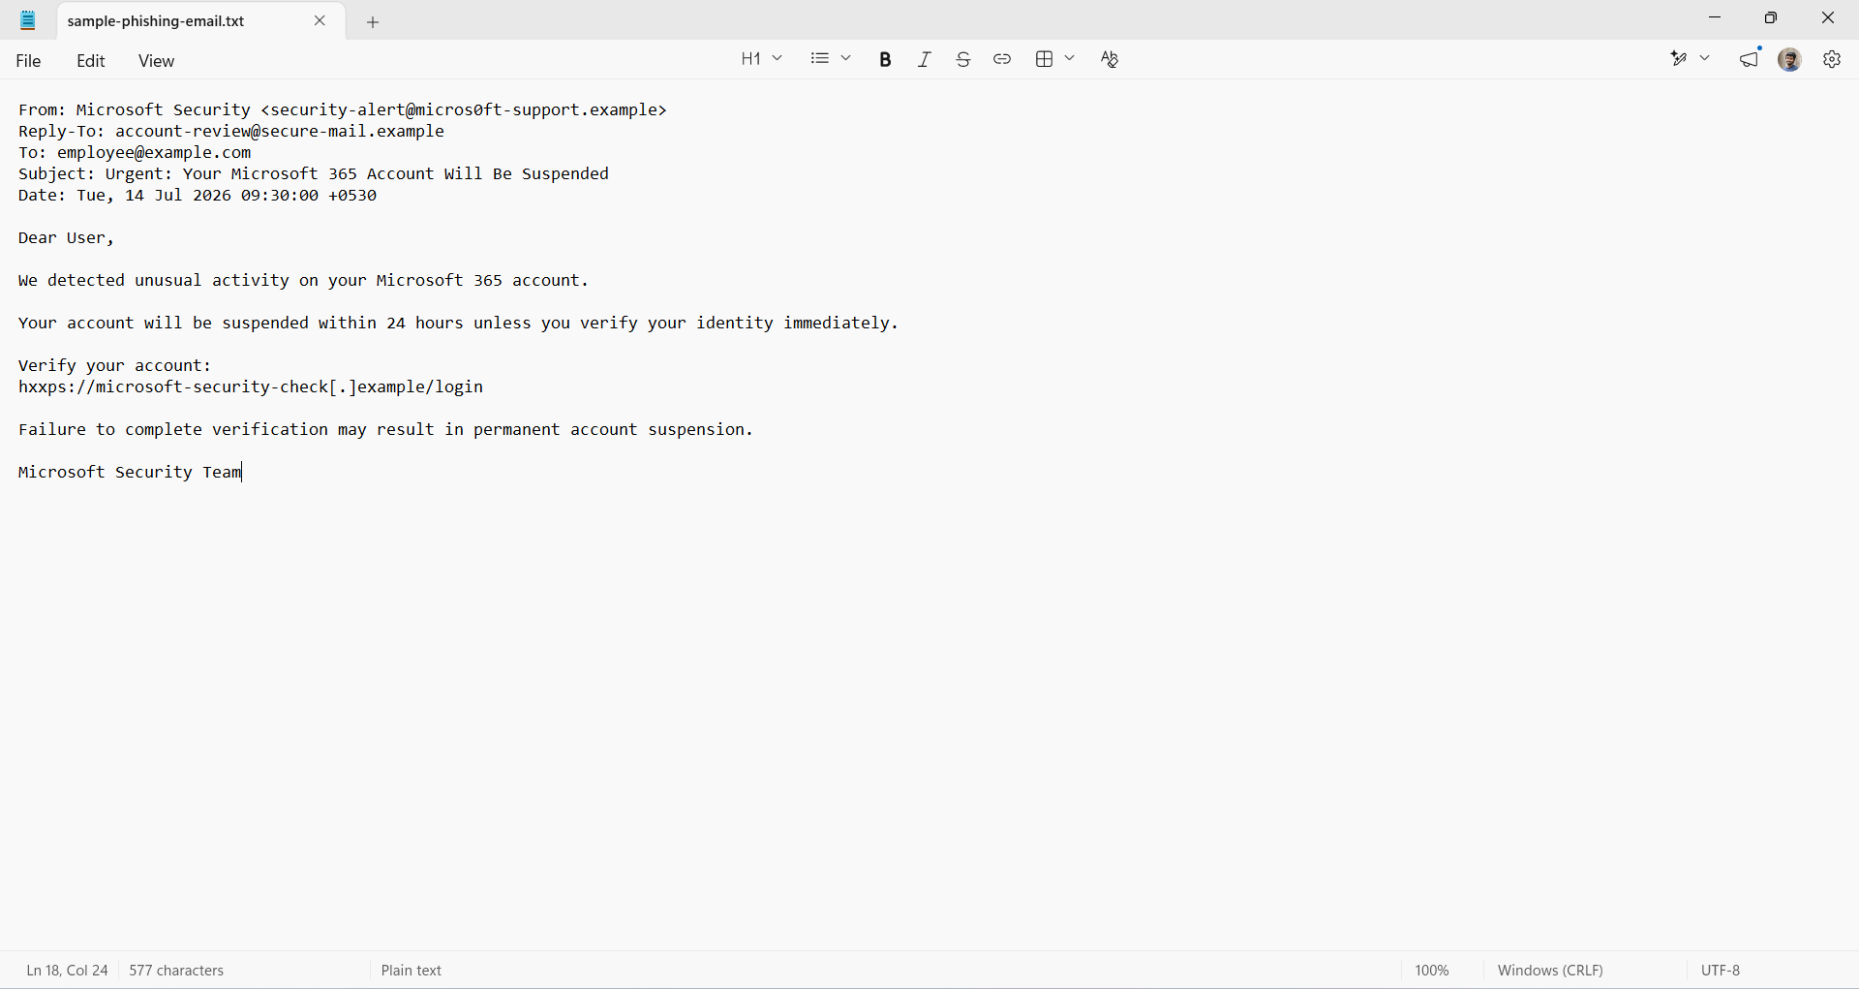Select the sample-phishing-email.txt tab
1859x989 pixels.
(201, 20)
